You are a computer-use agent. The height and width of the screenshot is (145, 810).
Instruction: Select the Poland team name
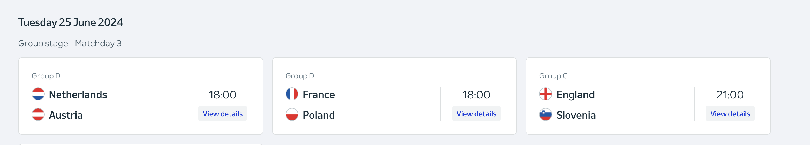click(318, 115)
